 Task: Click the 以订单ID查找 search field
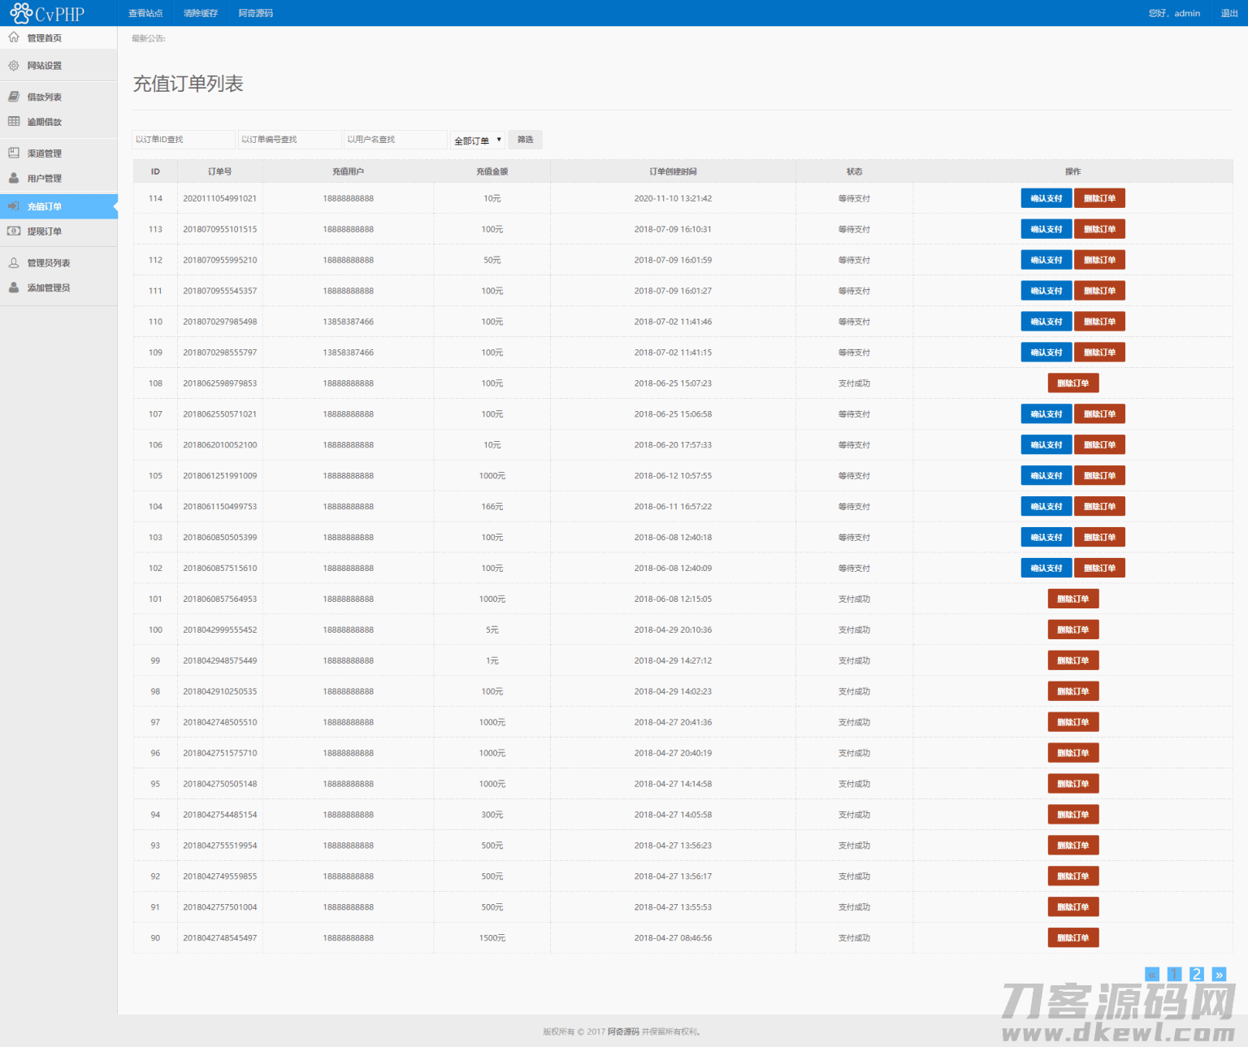(x=184, y=140)
